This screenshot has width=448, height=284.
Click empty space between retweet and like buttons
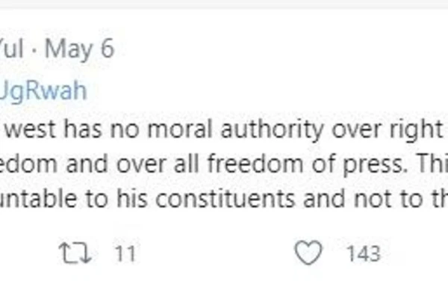point(214,253)
